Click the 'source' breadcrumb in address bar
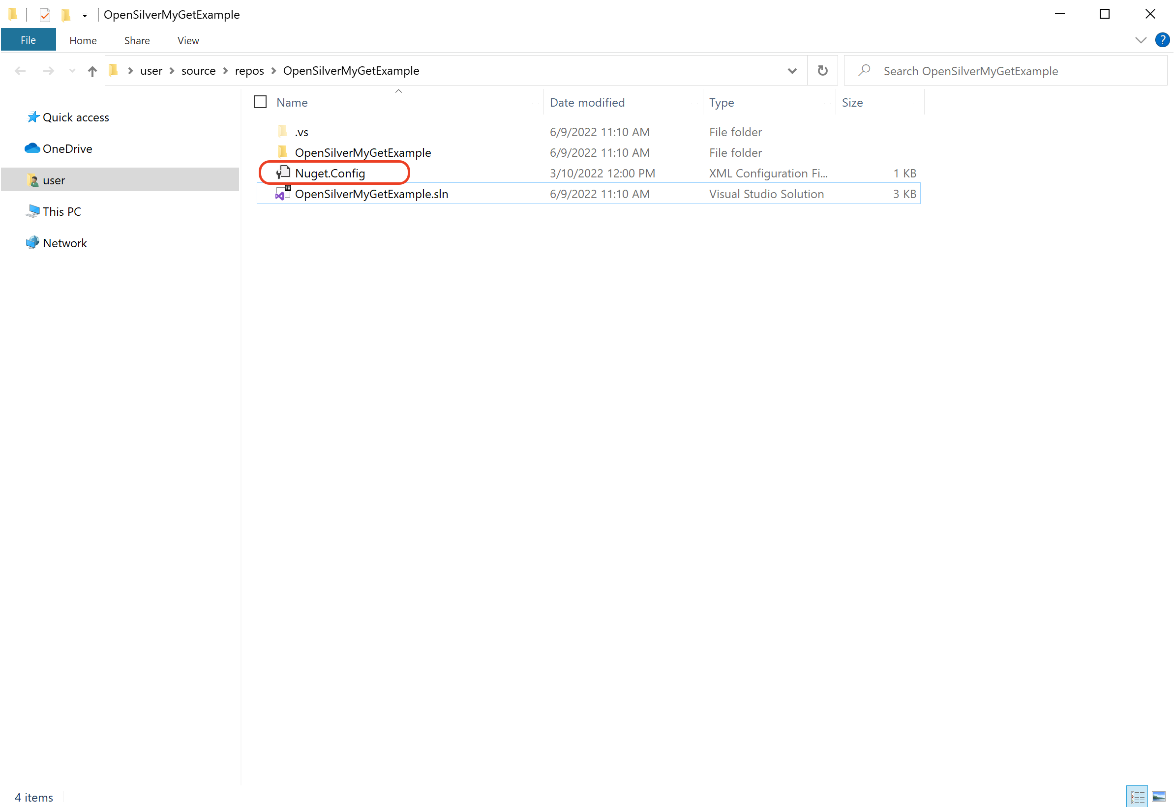The width and height of the screenshot is (1174, 807). click(x=199, y=71)
